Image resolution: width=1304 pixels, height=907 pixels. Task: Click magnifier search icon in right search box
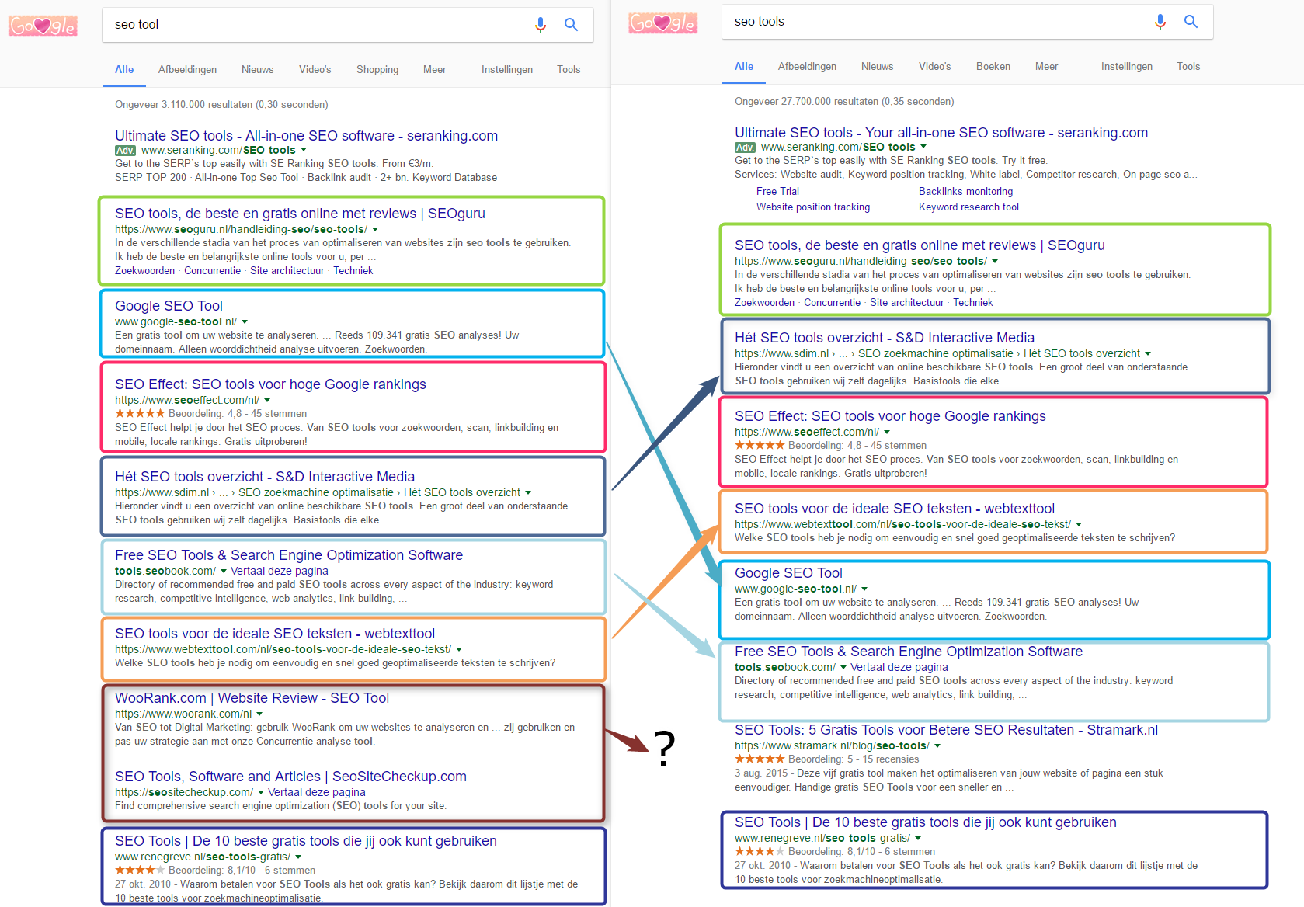coord(1191,22)
